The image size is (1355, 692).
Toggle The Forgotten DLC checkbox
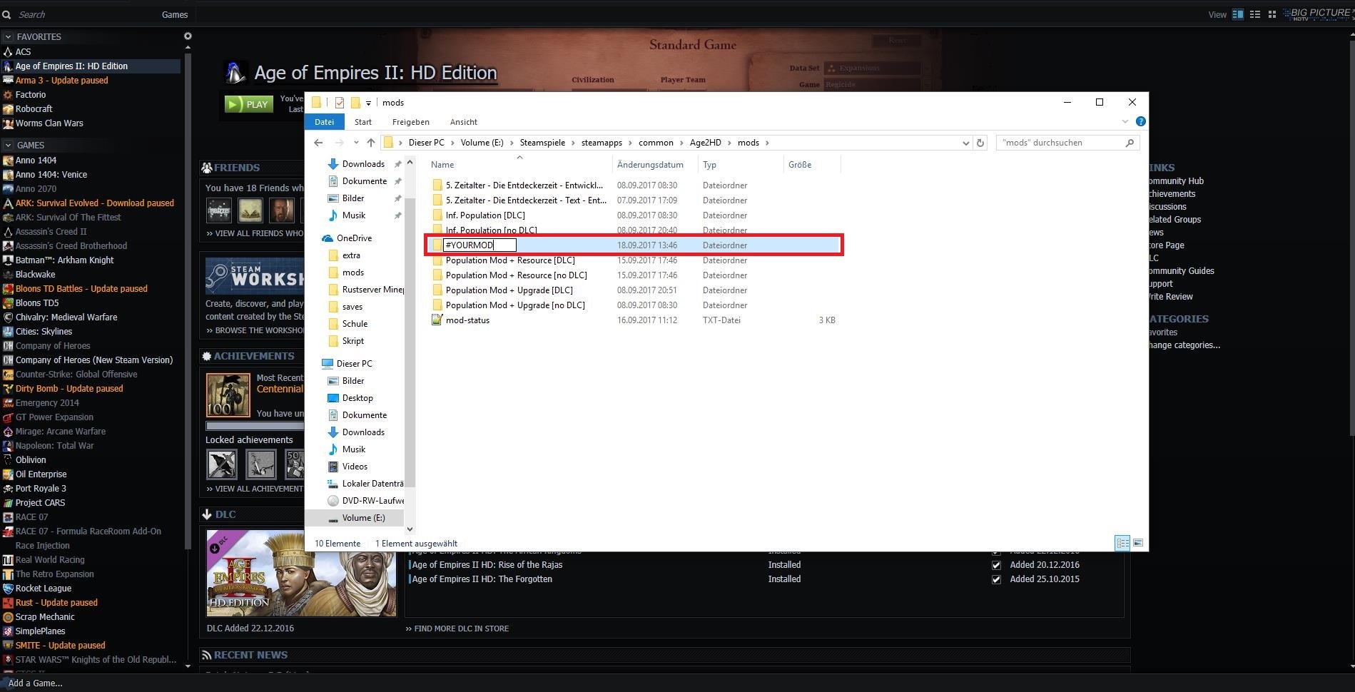[996, 579]
